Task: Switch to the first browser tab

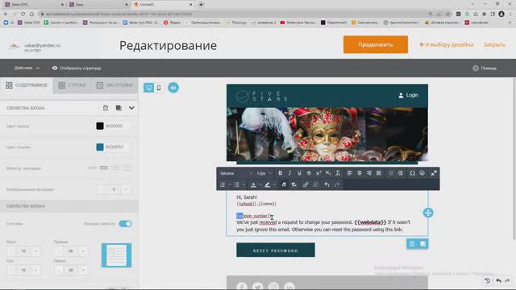Action: coord(33,5)
